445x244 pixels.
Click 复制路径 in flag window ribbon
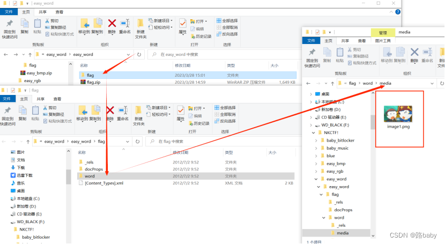click(x=54, y=114)
